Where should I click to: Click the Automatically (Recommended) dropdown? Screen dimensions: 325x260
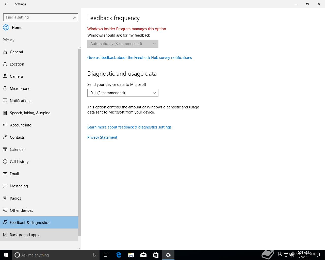[x=123, y=44]
